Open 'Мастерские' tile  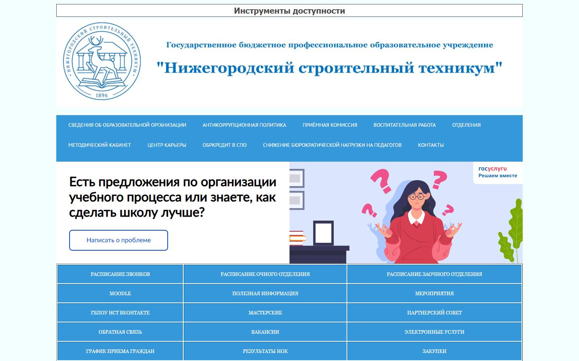click(265, 312)
